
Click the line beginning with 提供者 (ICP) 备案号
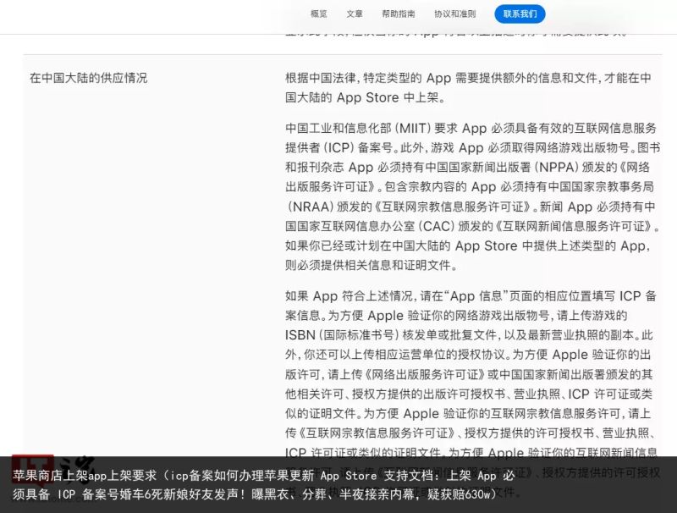click(x=472, y=147)
